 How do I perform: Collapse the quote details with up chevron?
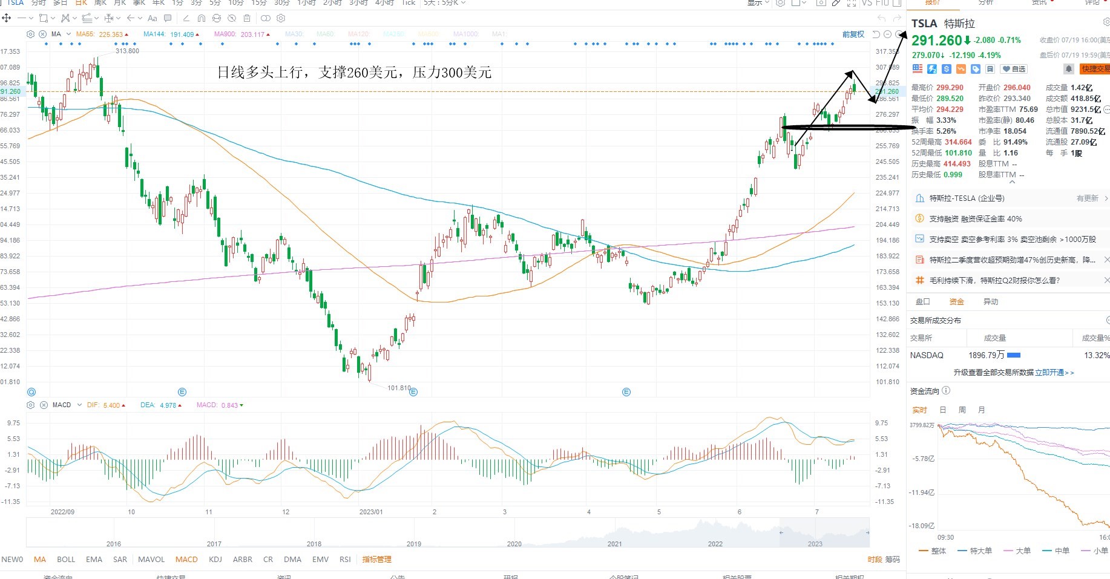point(1012,182)
